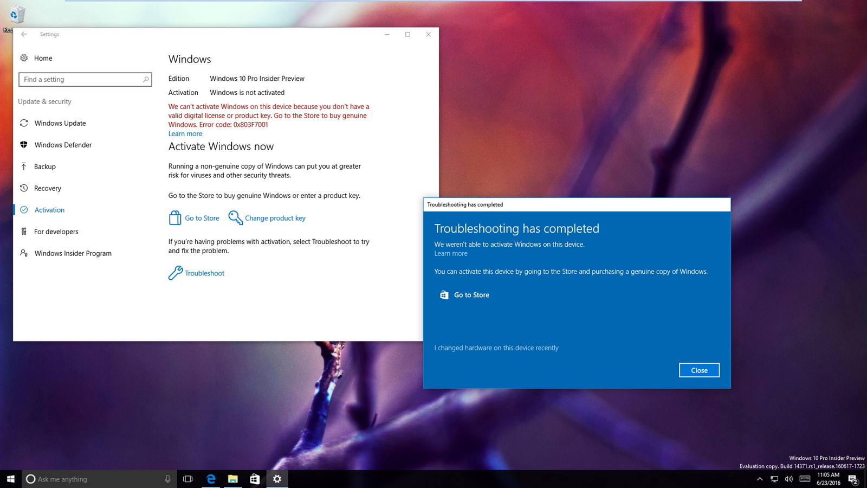867x488 pixels.
Task: Click the Find a setting search box
Action: tap(81, 80)
